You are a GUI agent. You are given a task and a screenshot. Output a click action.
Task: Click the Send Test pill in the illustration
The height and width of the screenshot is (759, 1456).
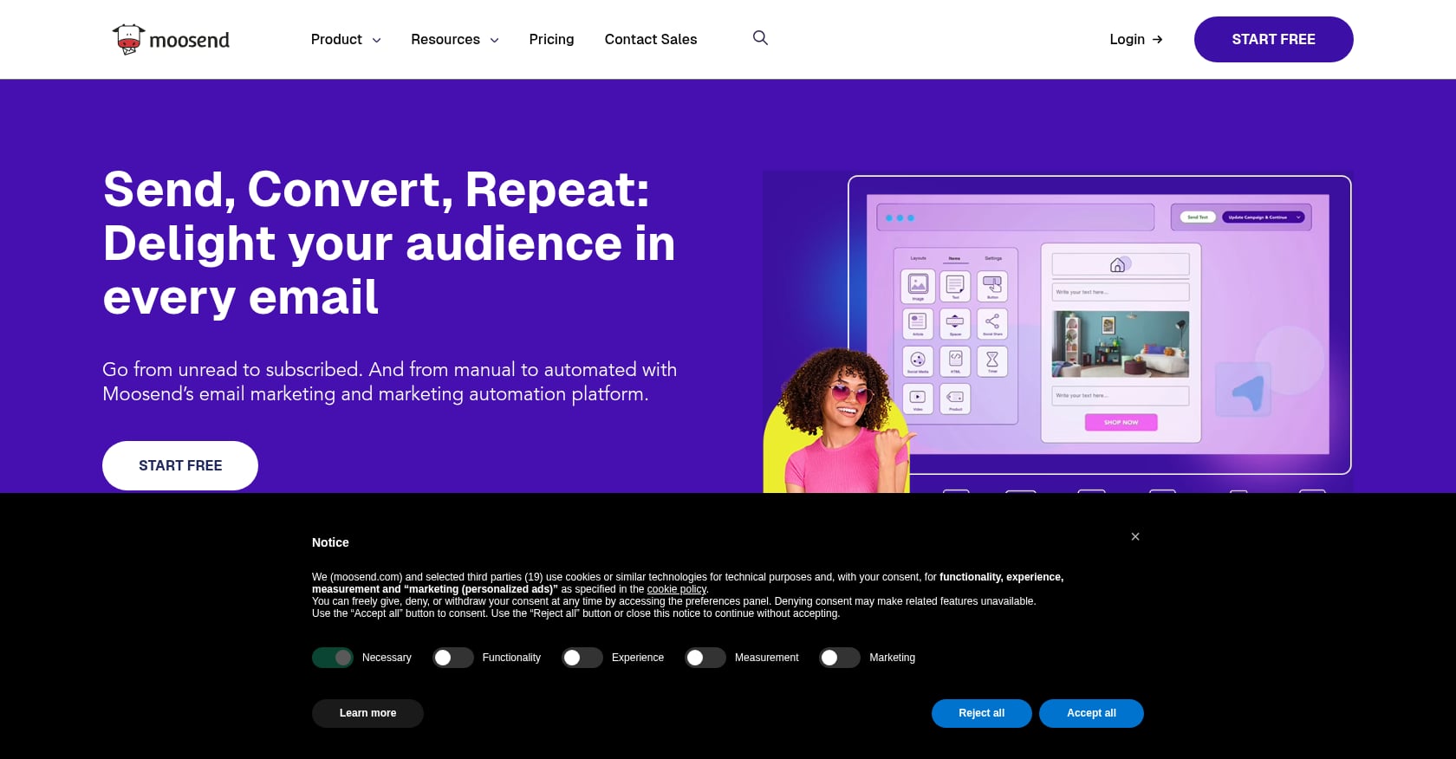1198,217
